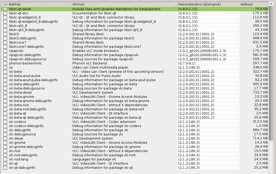
Task: Select the vlc-beta-debuginfo package name
Action: (24, 84)
